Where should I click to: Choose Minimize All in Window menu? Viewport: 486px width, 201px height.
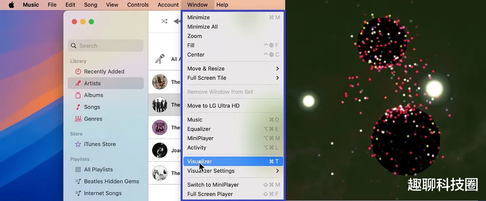[233, 27]
